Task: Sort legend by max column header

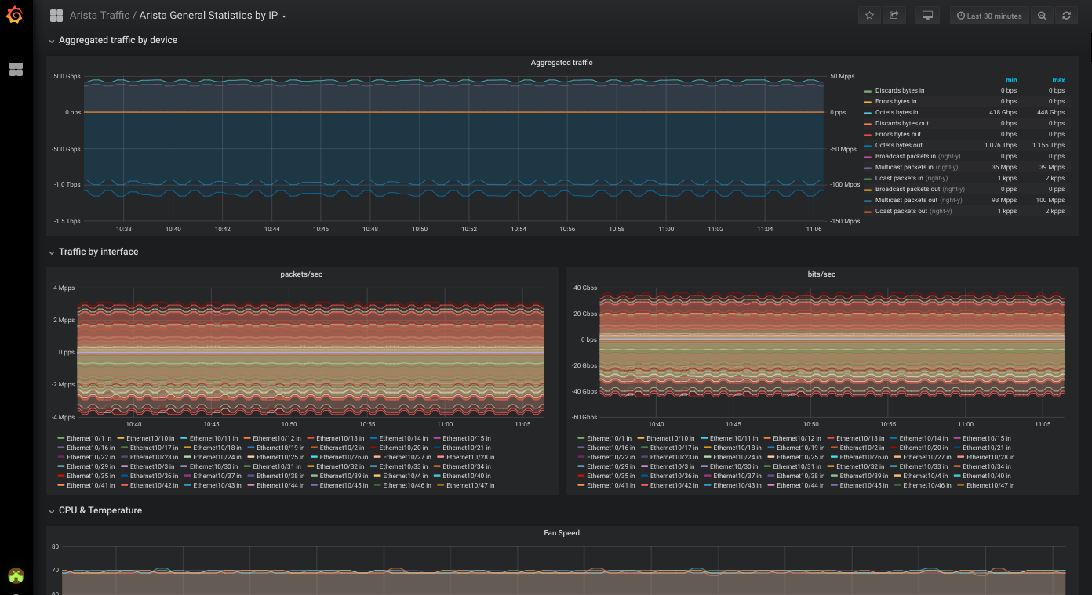Action: (1058, 80)
